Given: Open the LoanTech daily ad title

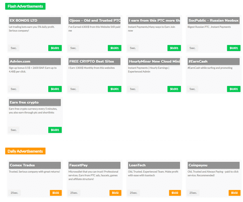Looking at the screenshot, I should (x=154, y=165).
